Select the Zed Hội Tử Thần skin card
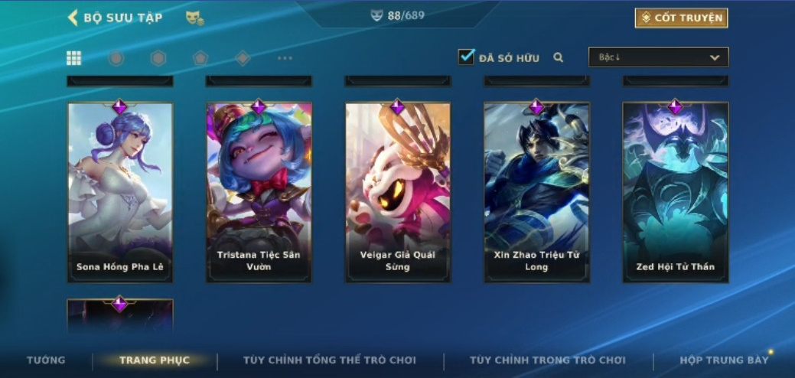This screenshot has width=795, height=378. [676, 192]
